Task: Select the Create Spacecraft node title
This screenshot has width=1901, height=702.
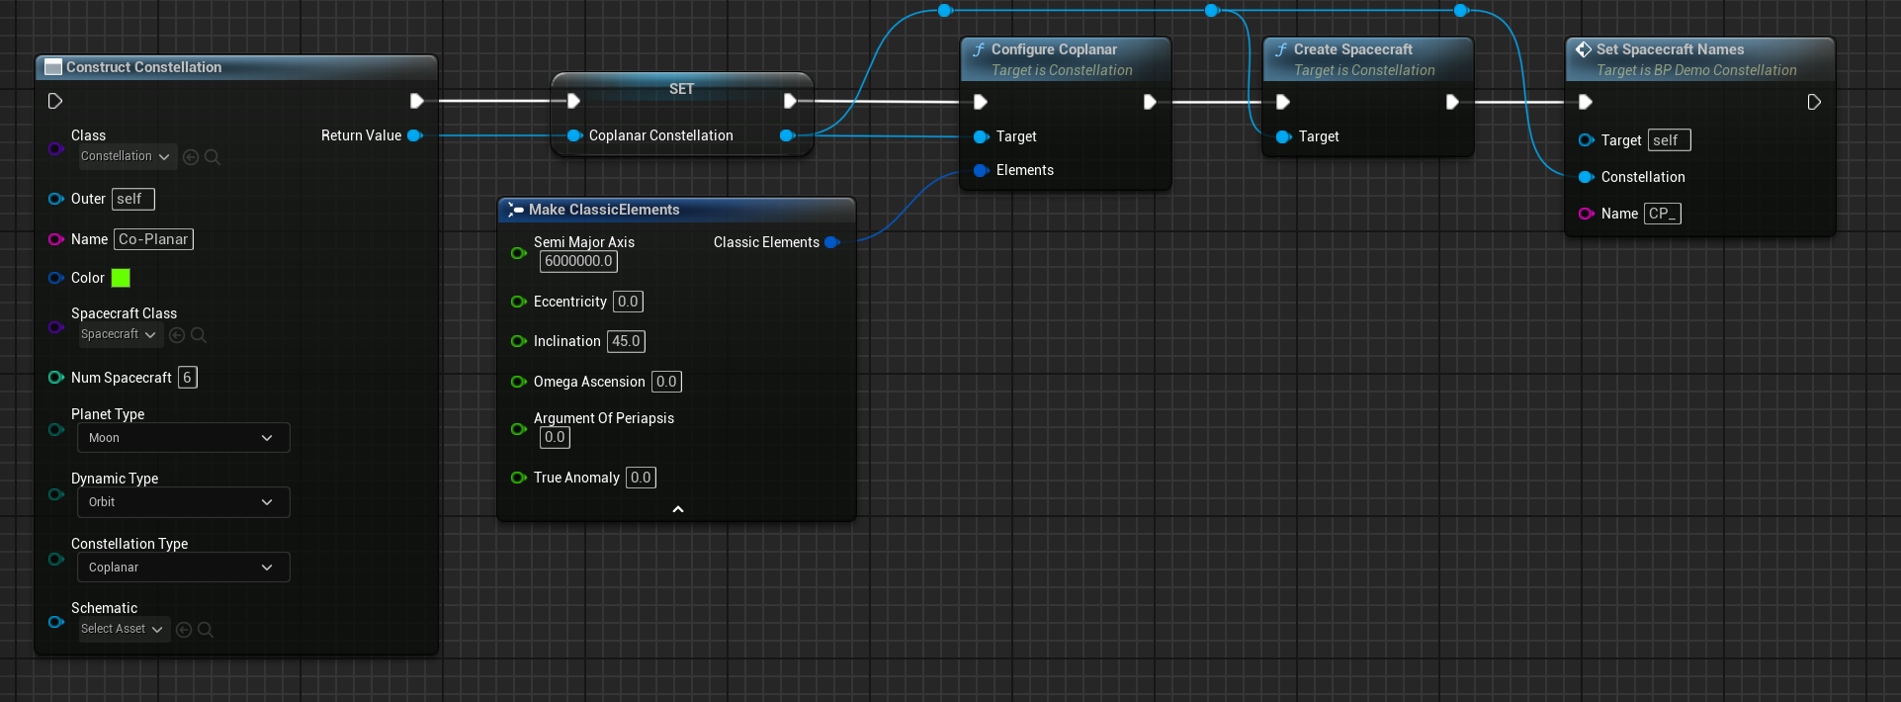Action: (1352, 49)
